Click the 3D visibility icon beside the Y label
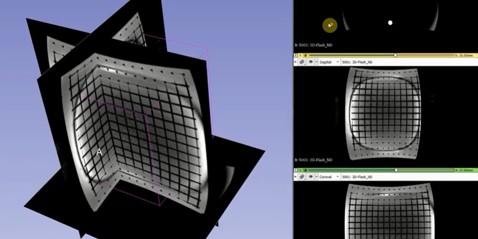The height and width of the screenshot is (239, 478). pos(305,55)
